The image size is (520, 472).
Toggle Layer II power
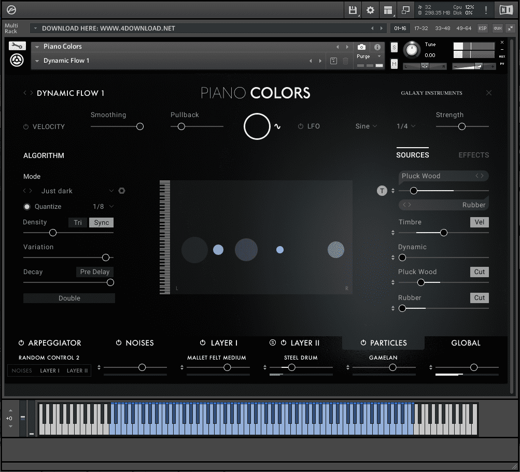tap(284, 342)
